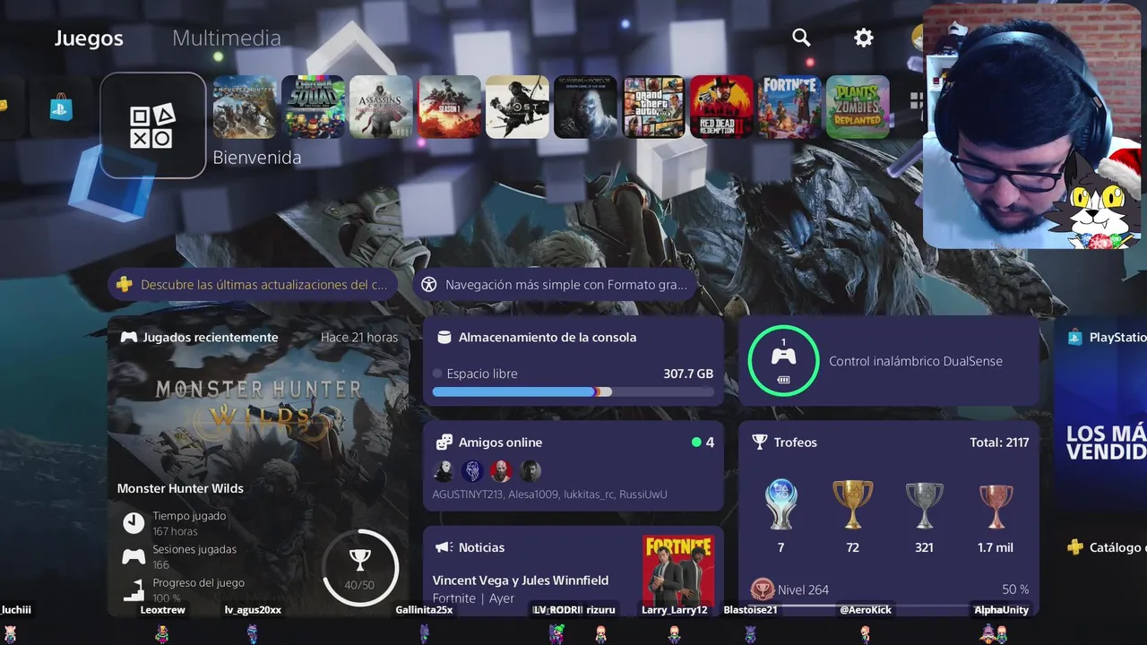Click the storage free-space bar
1147x645 pixels.
pos(573,391)
